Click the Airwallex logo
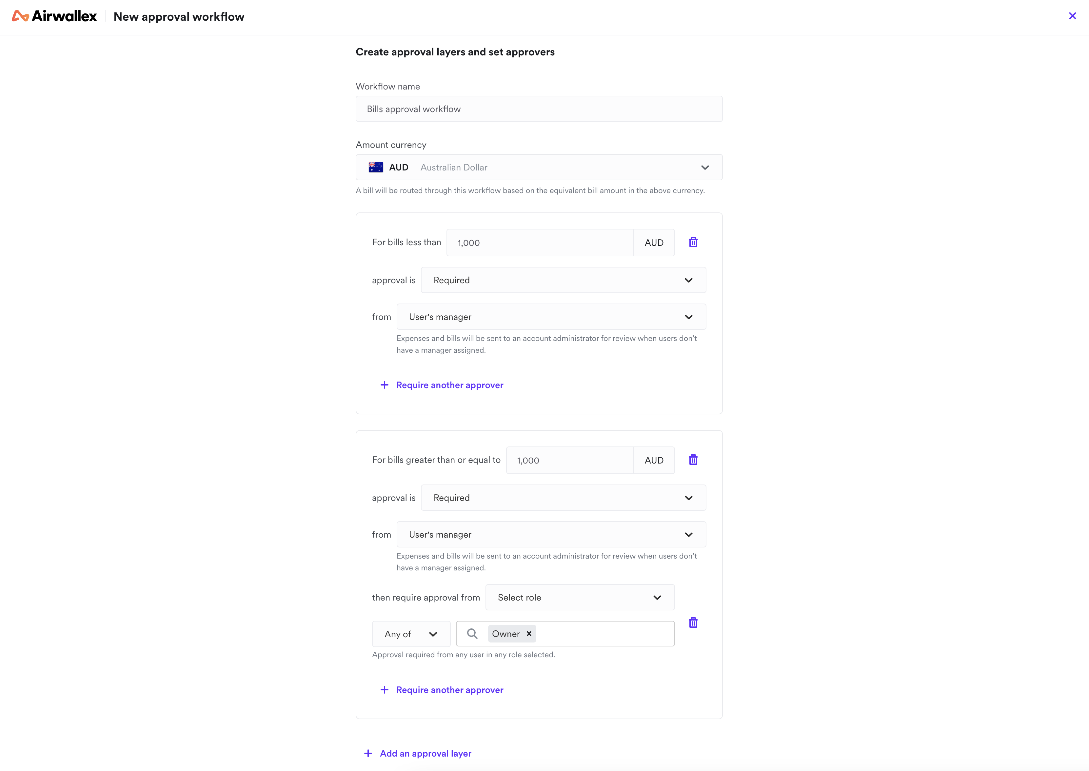 54,16
